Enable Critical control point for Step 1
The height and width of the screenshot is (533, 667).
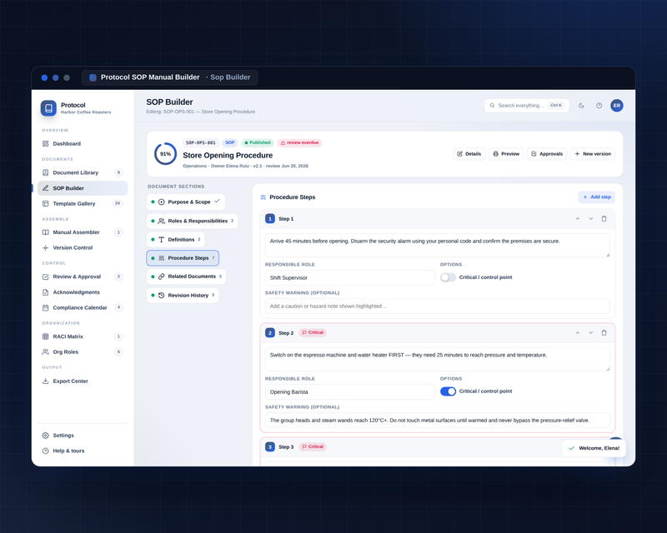coord(448,277)
